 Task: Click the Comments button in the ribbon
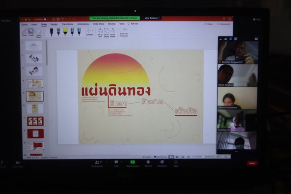point(223,24)
